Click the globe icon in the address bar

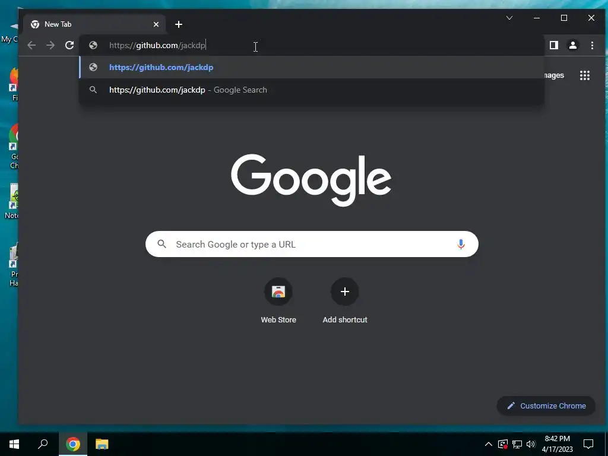pyautogui.click(x=93, y=45)
